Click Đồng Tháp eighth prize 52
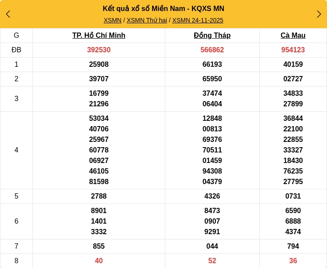Image resolution: width=327 pixels, height=268 pixels. 212,261
